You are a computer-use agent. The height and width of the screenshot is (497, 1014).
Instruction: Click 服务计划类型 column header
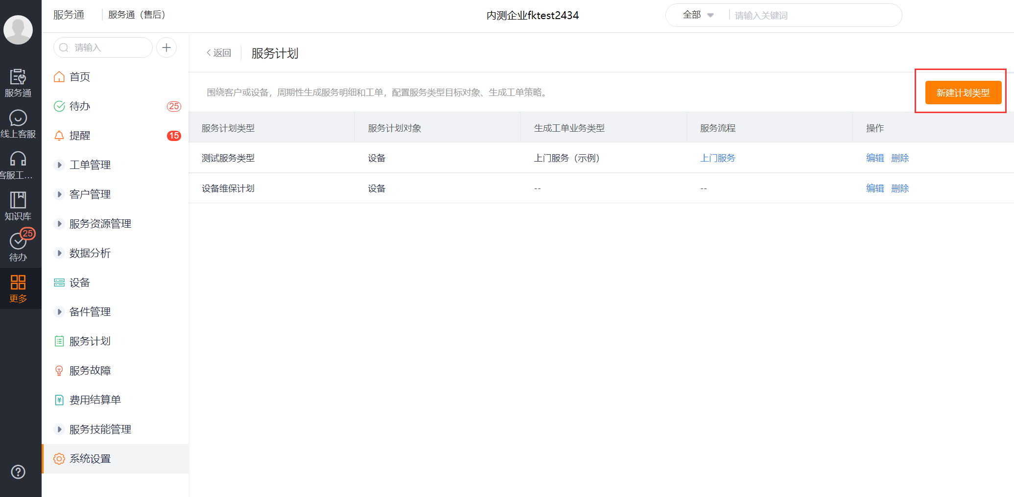pyautogui.click(x=228, y=128)
